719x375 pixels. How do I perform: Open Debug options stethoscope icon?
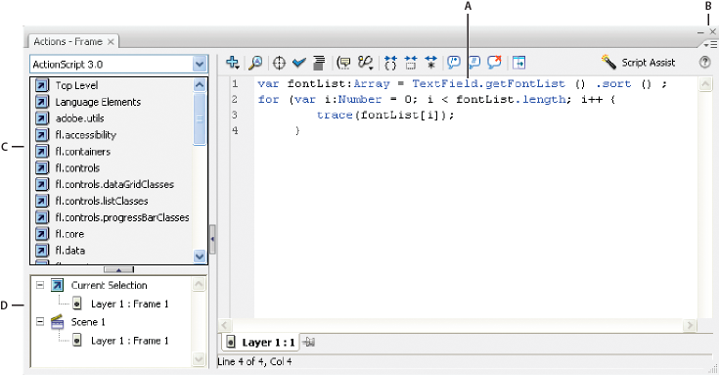(366, 63)
